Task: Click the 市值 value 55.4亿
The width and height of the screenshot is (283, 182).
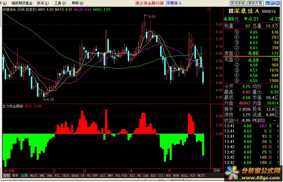Action: pos(273,98)
